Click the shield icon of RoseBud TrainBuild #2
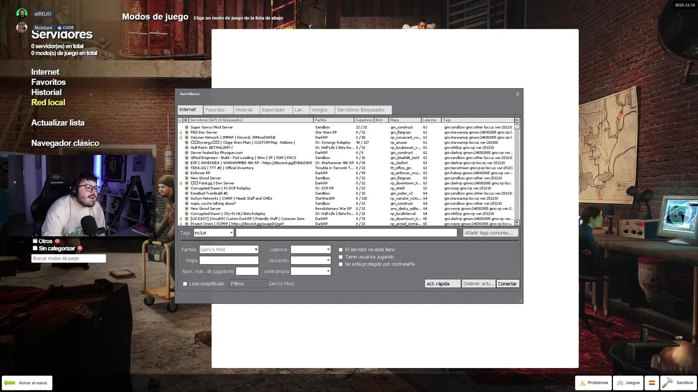This screenshot has height=392, width=698. [186, 193]
